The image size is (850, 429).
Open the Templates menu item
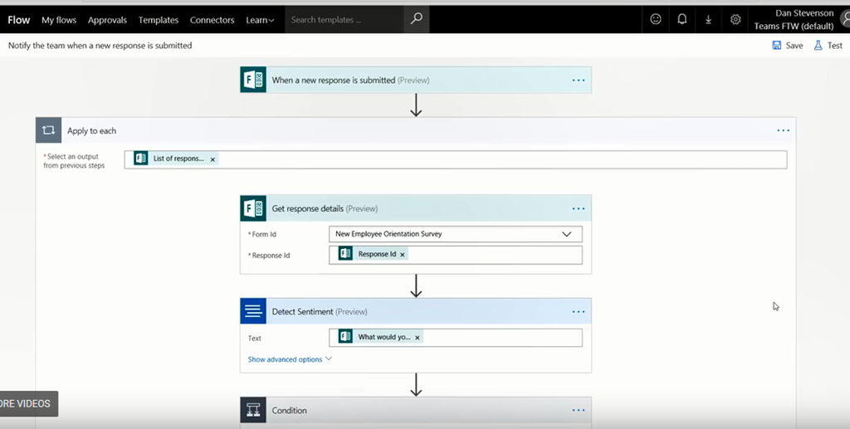[158, 20]
